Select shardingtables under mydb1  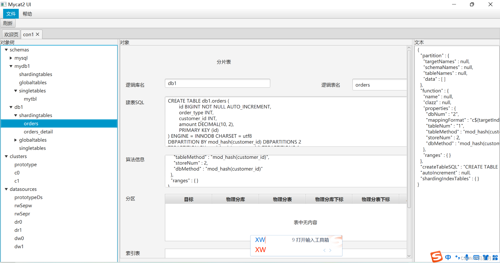(35, 74)
